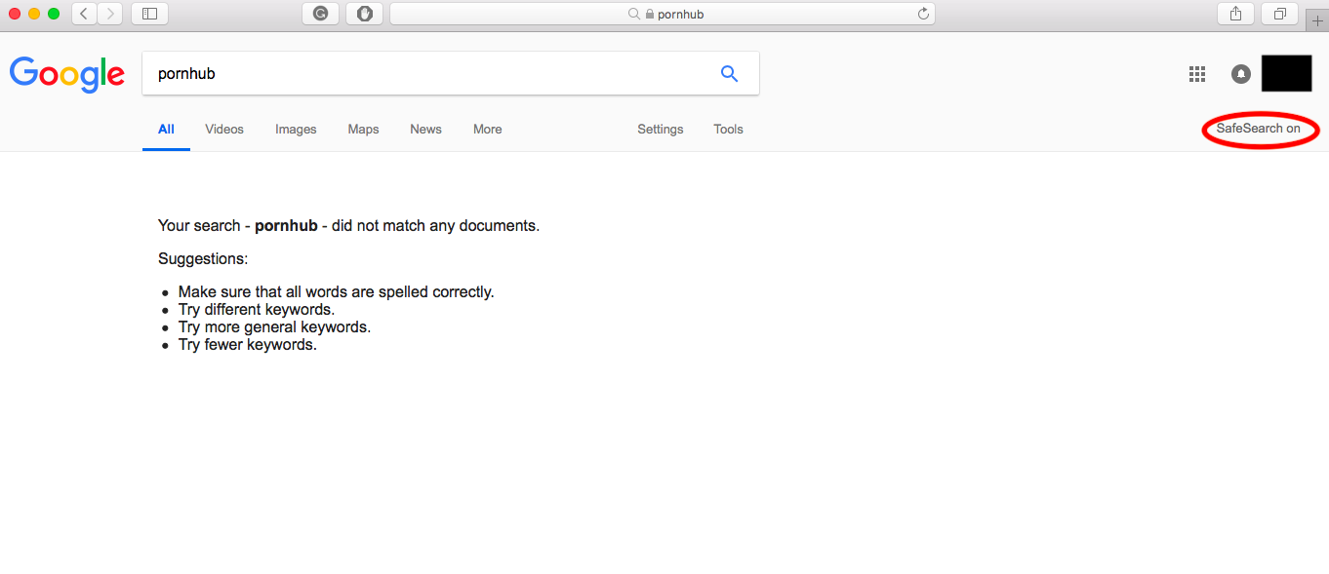The width and height of the screenshot is (1329, 574).
Task: Open the Grammarly extension icon
Action: click(321, 14)
